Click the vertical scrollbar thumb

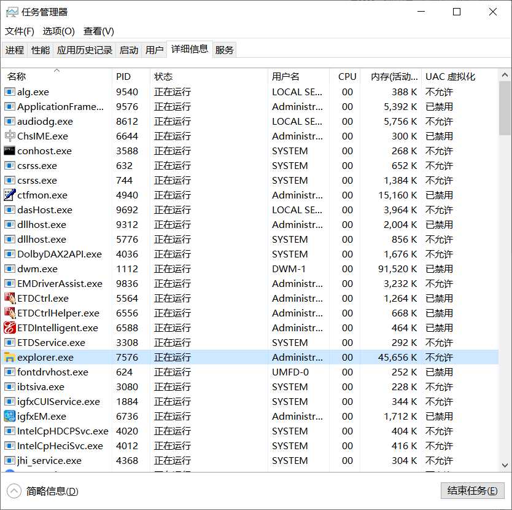click(505, 108)
